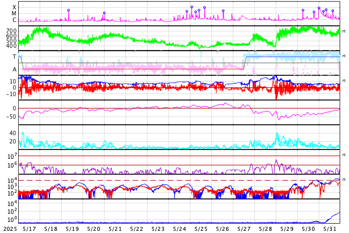Click the 5/29 date label

(287, 229)
